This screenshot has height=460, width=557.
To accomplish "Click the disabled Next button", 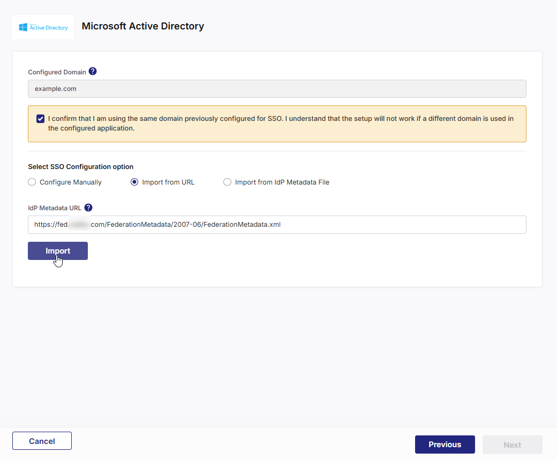I will [512, 444].
